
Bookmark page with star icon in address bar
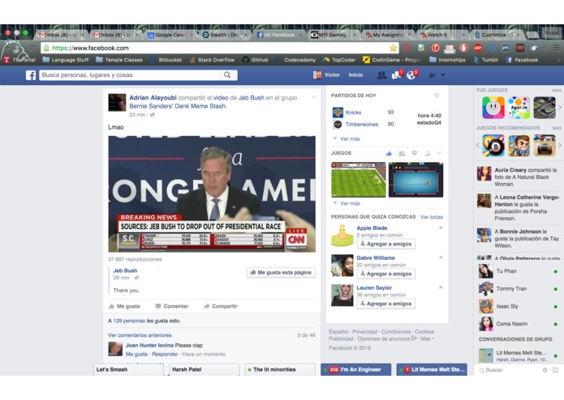393,48
